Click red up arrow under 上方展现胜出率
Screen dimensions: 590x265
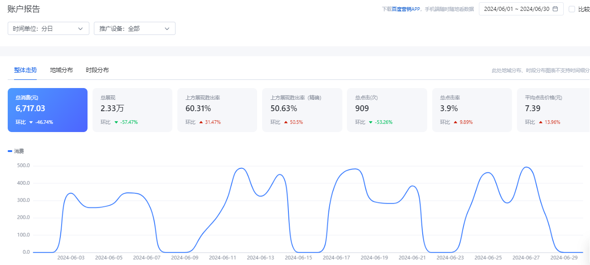pos(201,123)
